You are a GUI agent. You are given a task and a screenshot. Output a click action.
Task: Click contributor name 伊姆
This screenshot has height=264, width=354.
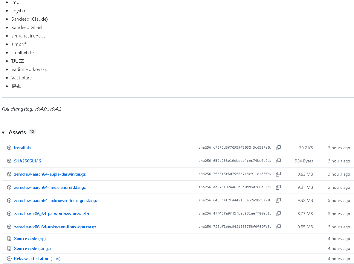coord(16,86)
